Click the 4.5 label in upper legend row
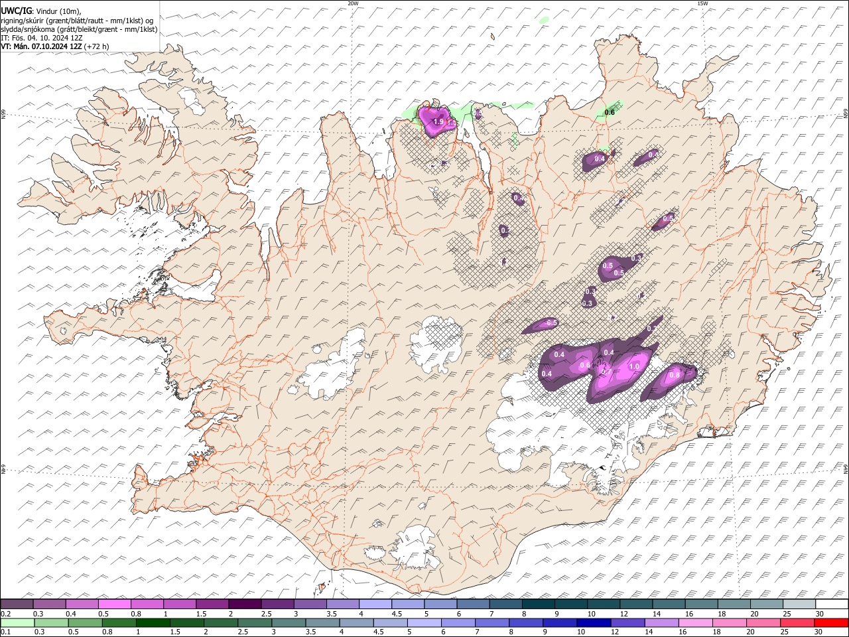The image size is (849, 637). tap(397, 614)
